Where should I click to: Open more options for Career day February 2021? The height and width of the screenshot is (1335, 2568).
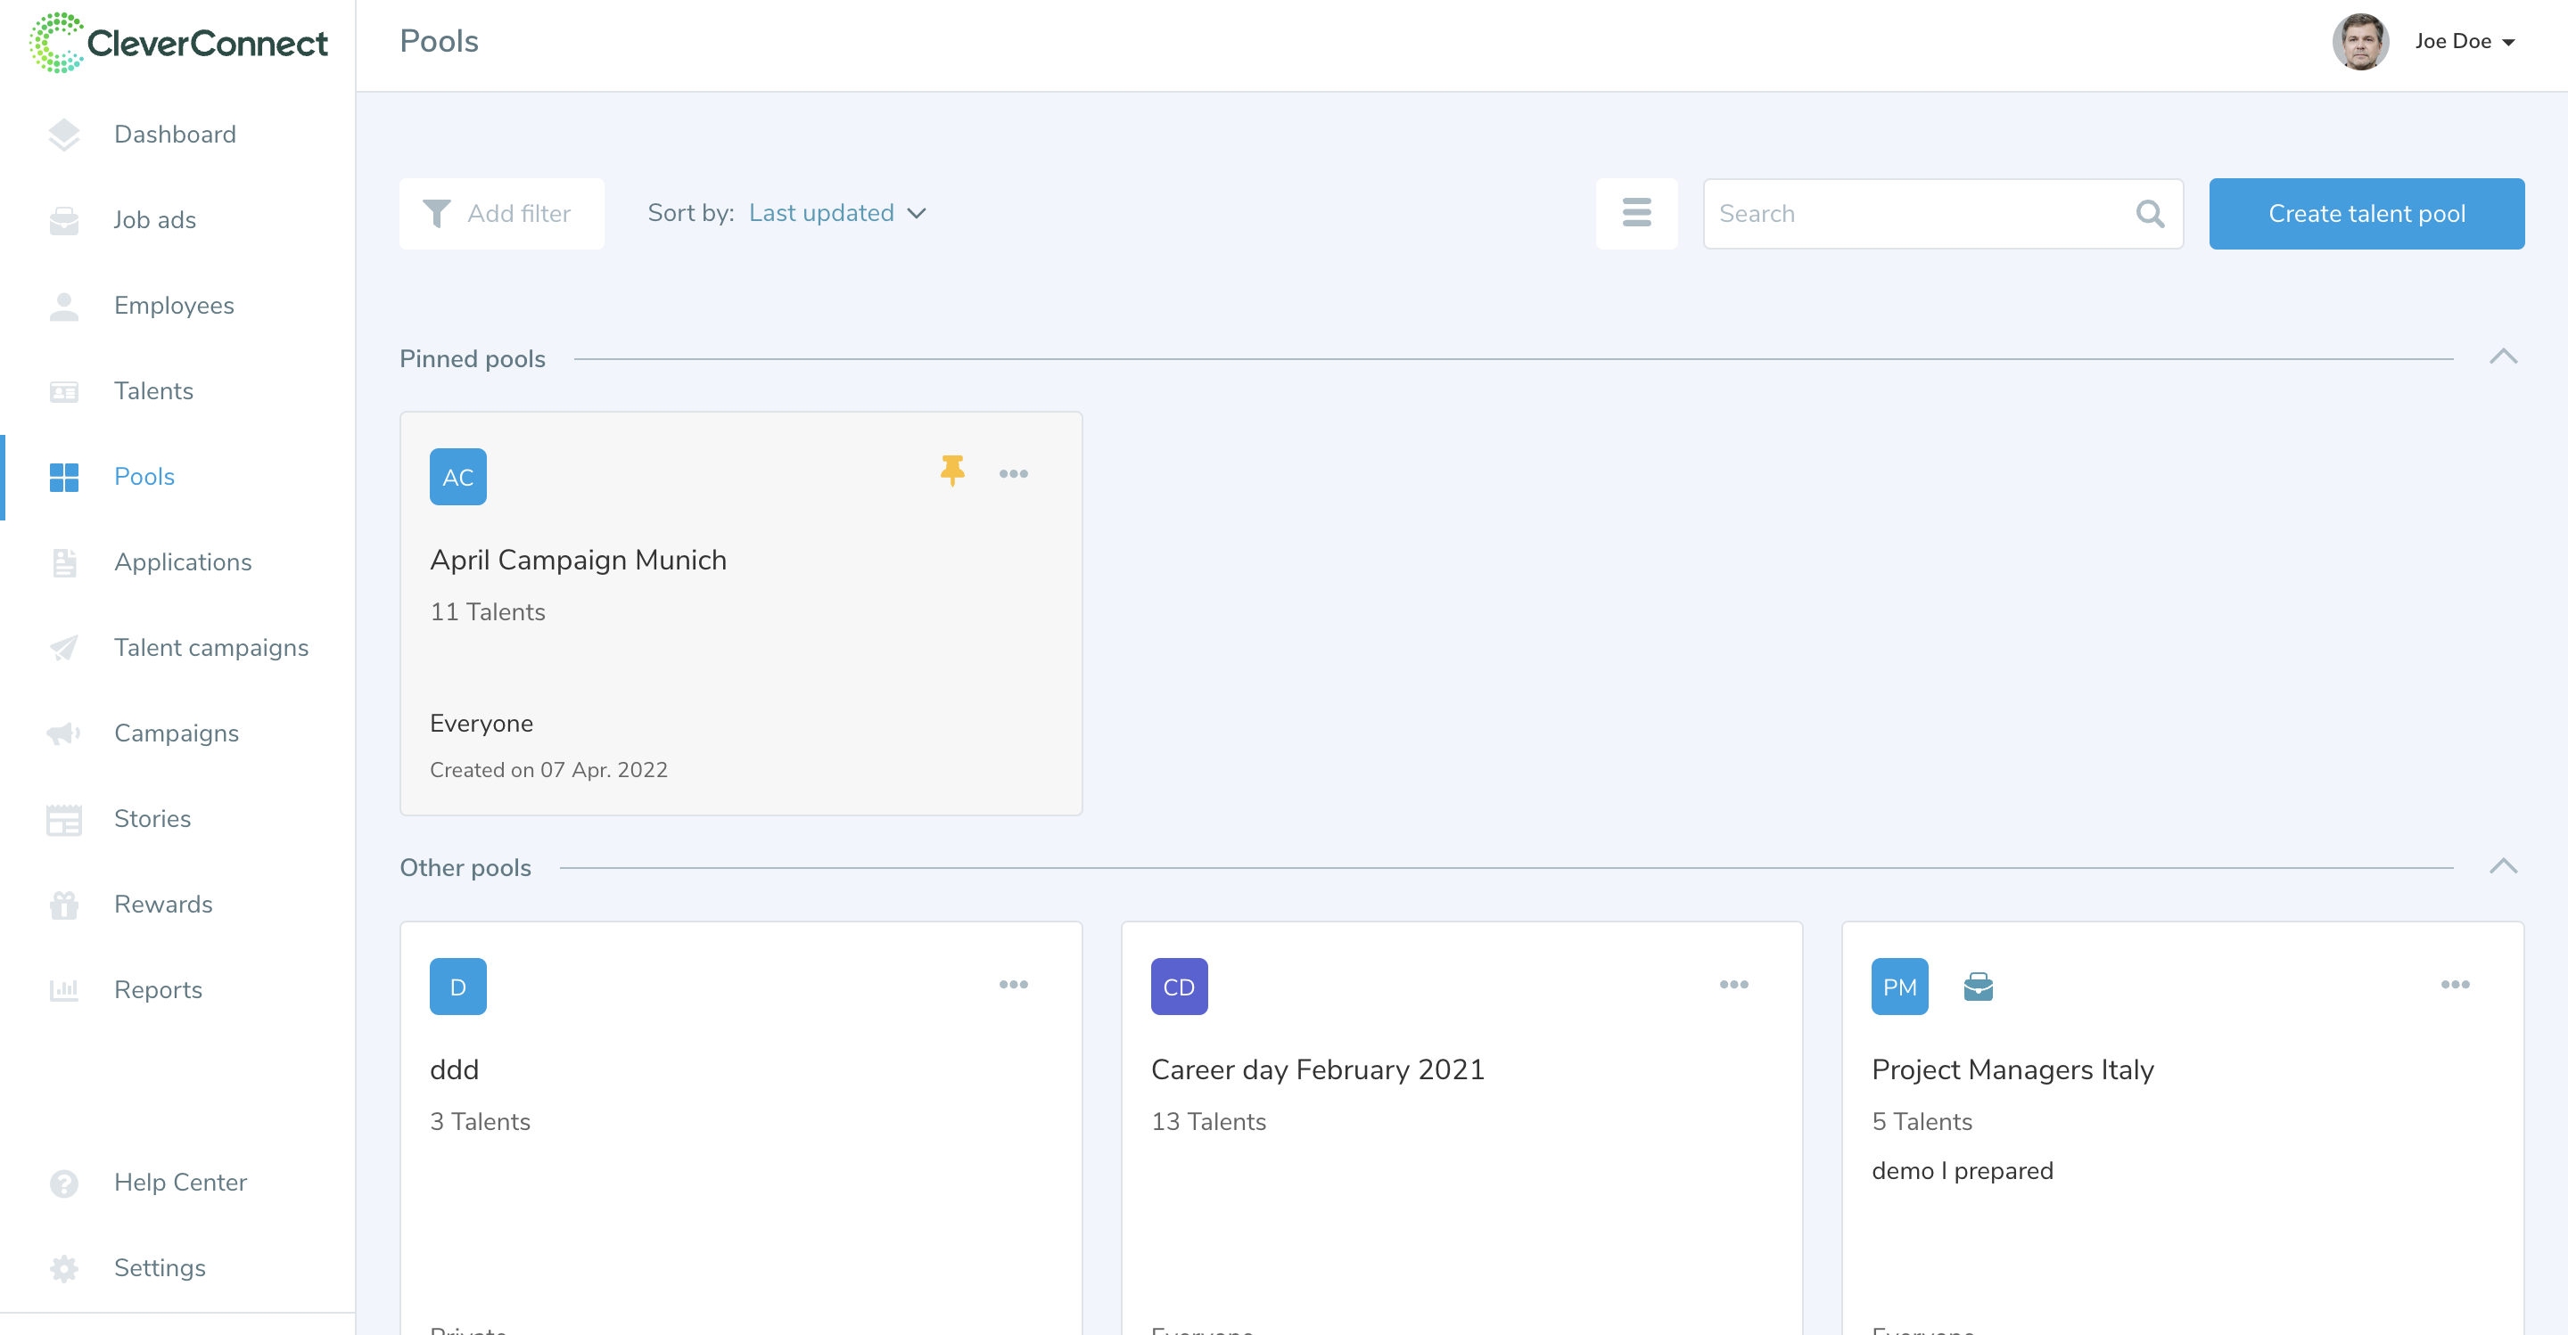click(1733, 984)
